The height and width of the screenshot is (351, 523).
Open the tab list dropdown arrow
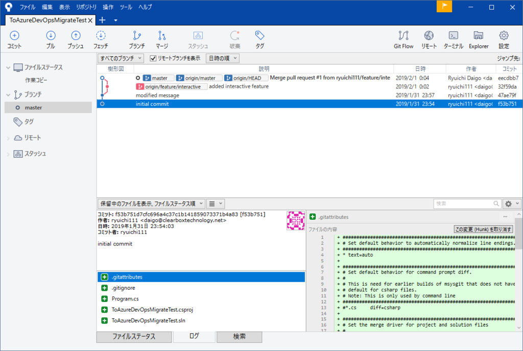point(116,20)
